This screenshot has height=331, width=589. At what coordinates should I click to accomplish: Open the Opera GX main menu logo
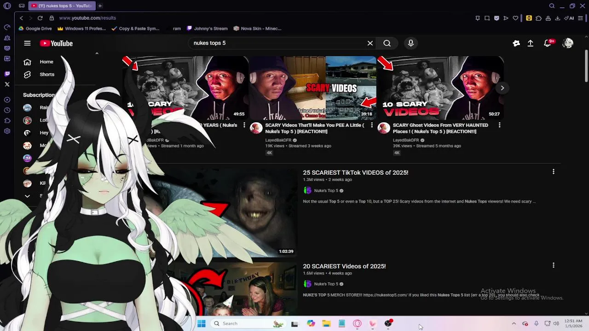7,6
